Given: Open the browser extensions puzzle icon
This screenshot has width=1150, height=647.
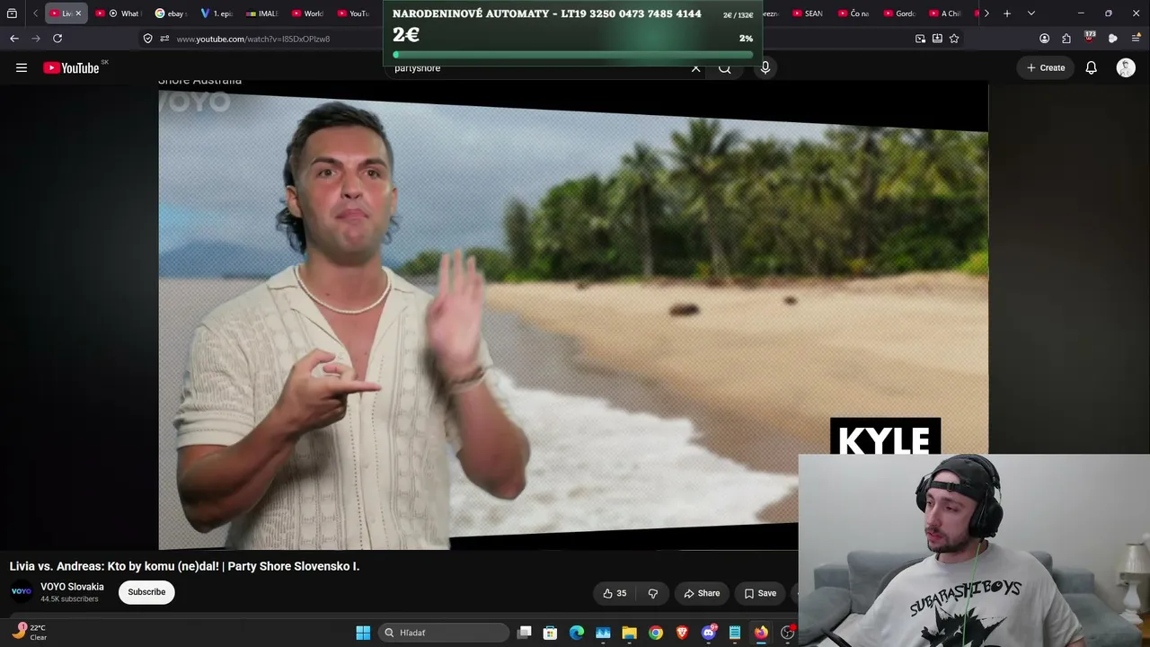Looking at the screenshot, I should point(1066,39).
